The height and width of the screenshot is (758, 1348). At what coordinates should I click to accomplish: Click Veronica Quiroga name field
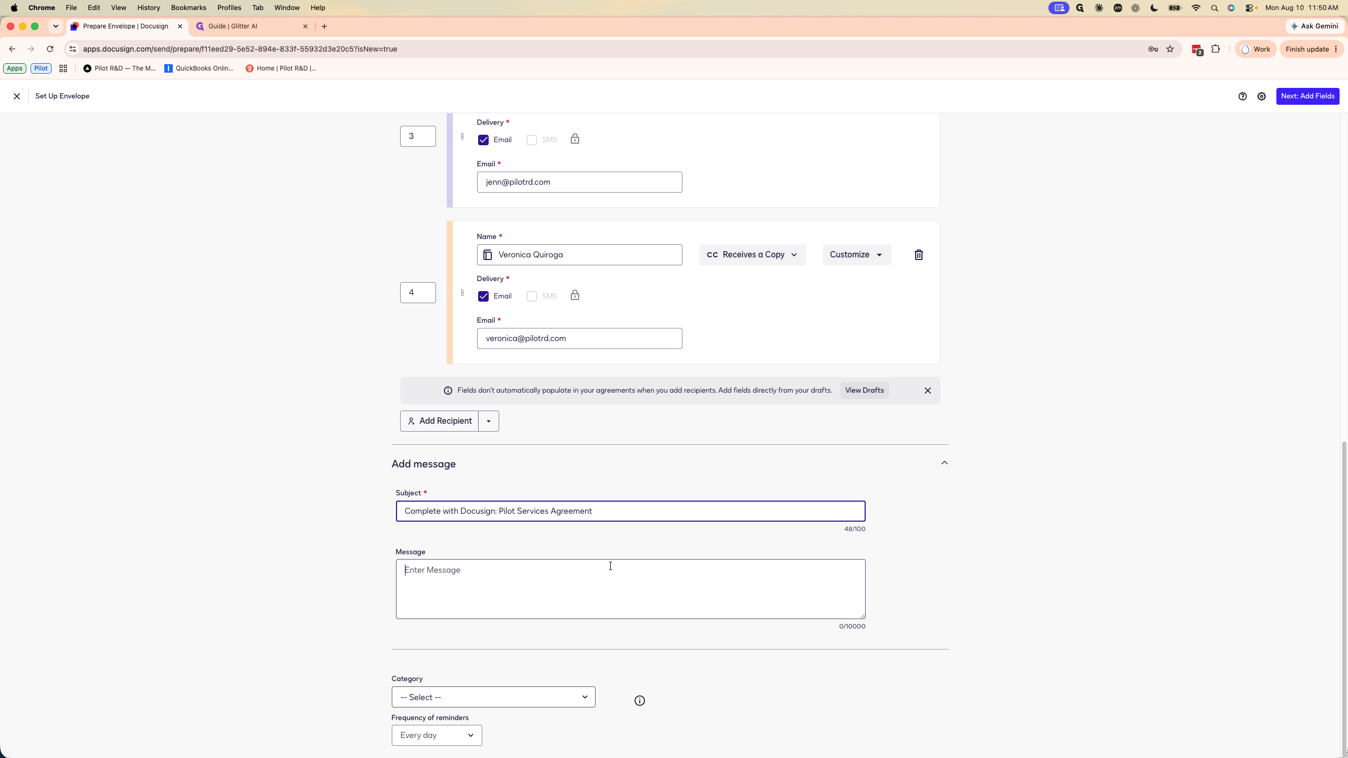pyautogui.click(x=579, y=255)
